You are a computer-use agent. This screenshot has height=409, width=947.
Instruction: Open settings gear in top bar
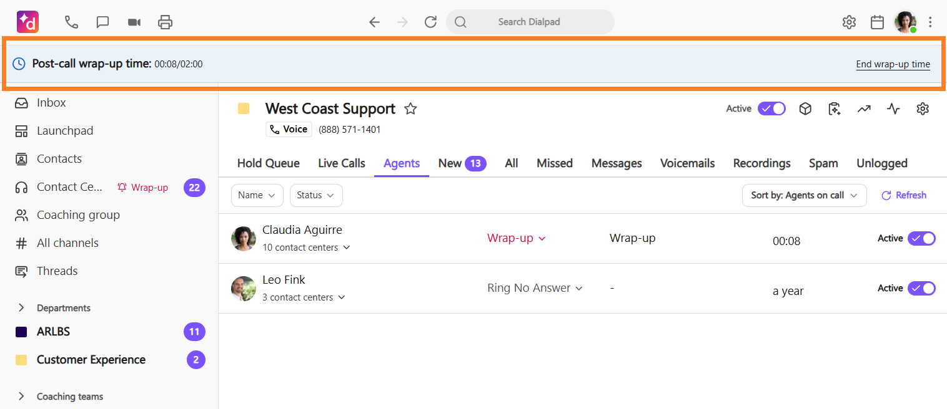[849, 22]
